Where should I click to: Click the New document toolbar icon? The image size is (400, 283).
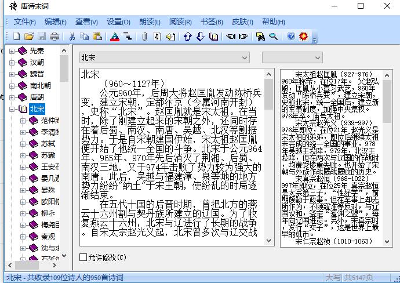[17, 37]
